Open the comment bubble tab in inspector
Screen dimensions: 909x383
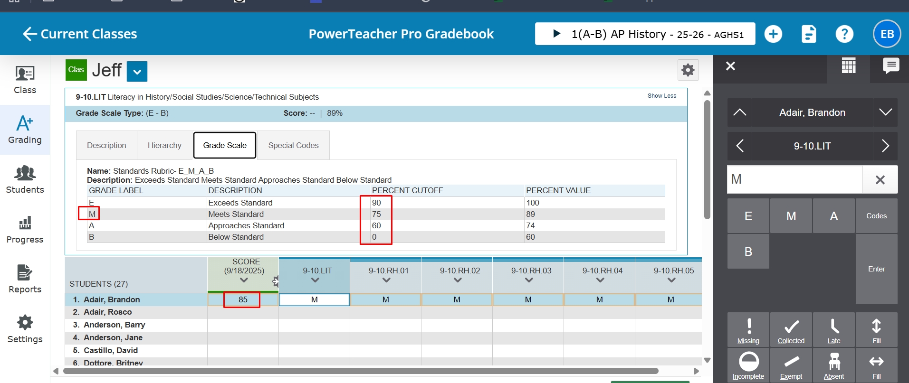tap(890, 66)
